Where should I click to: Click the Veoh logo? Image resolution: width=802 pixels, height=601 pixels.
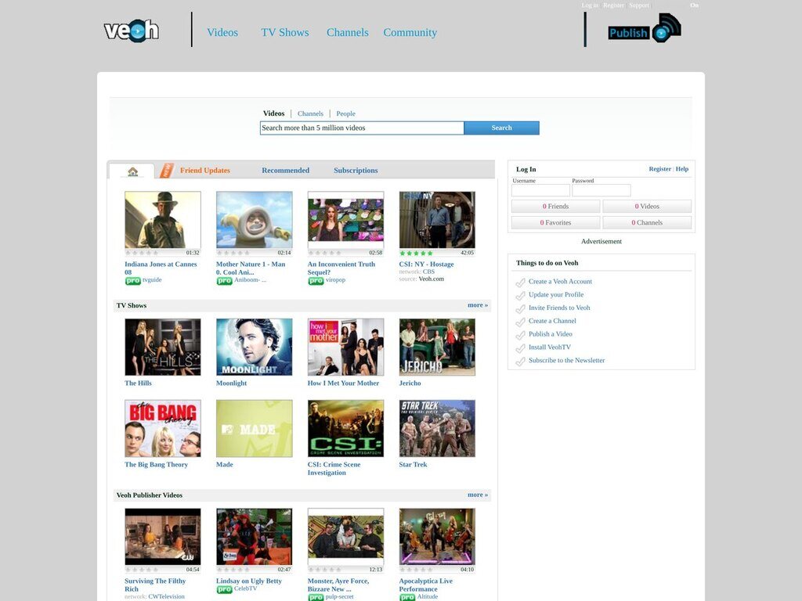[x=132, y=31]
